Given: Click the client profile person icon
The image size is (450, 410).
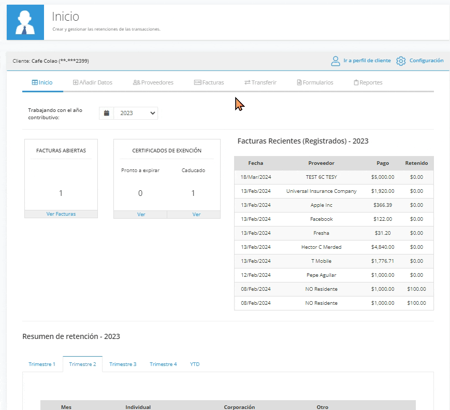Looking at the screenshot, I should click(x=335, y=61).
